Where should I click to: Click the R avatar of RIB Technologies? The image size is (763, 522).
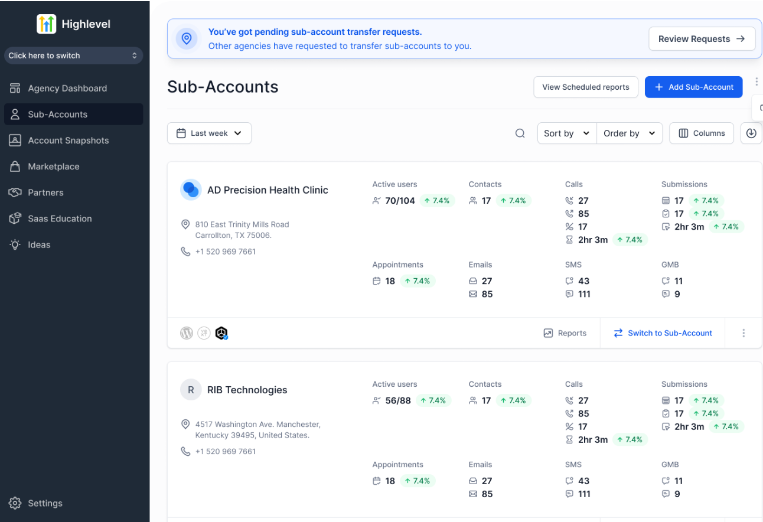(191, 390)
